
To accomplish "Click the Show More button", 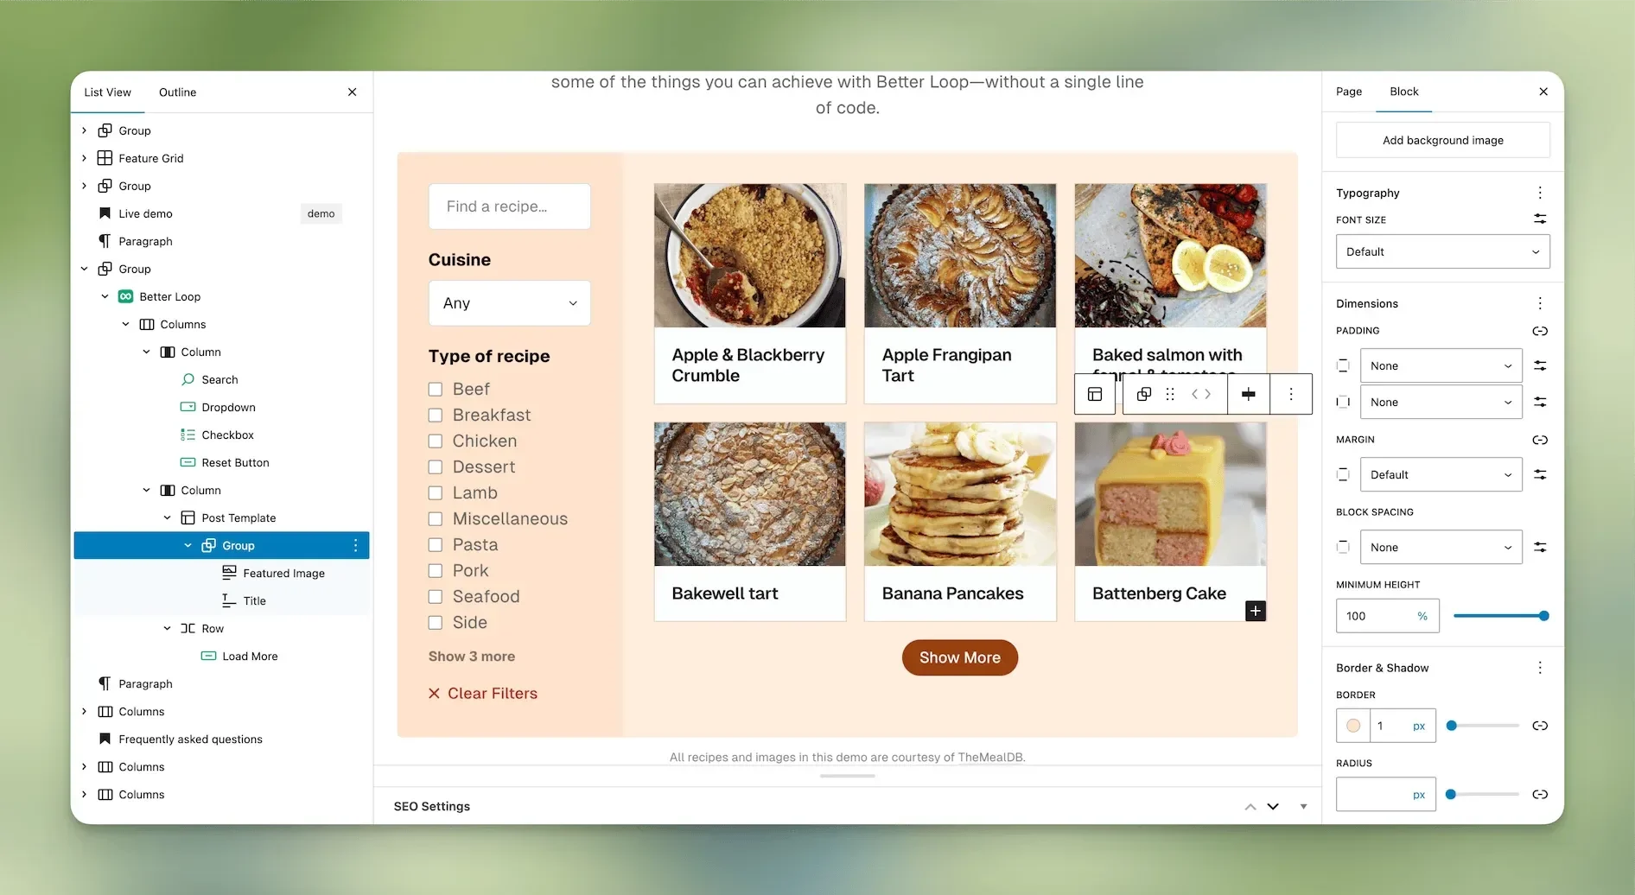I will [x=959, y=657].
